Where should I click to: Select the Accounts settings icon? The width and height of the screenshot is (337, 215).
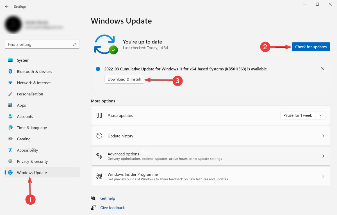tap(11, 116)
